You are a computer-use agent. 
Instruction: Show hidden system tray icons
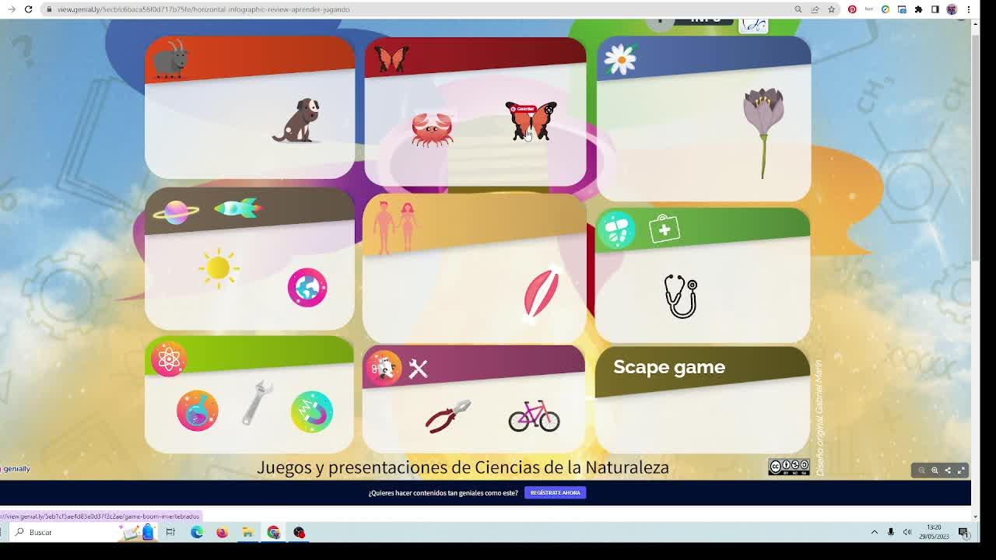click(x=875, y=532)
